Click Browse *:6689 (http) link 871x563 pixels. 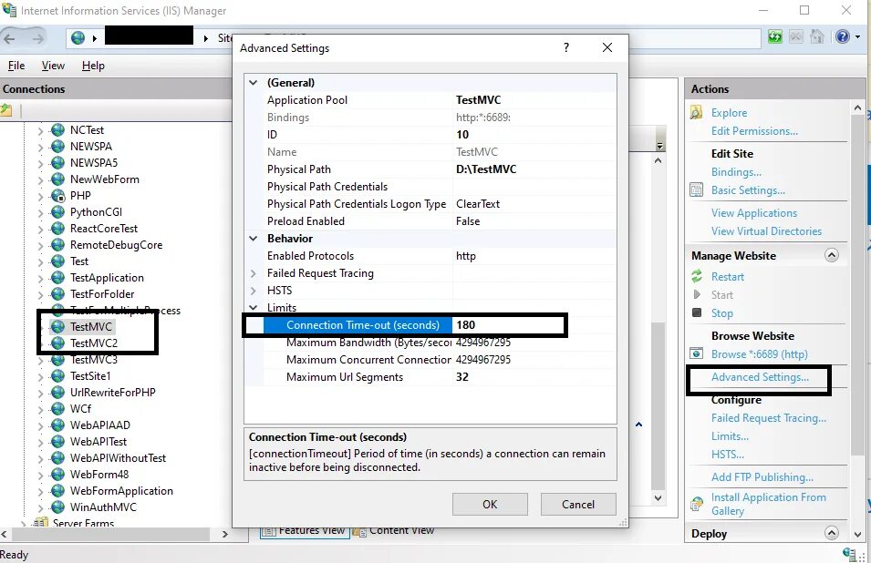tap(760, 353)
